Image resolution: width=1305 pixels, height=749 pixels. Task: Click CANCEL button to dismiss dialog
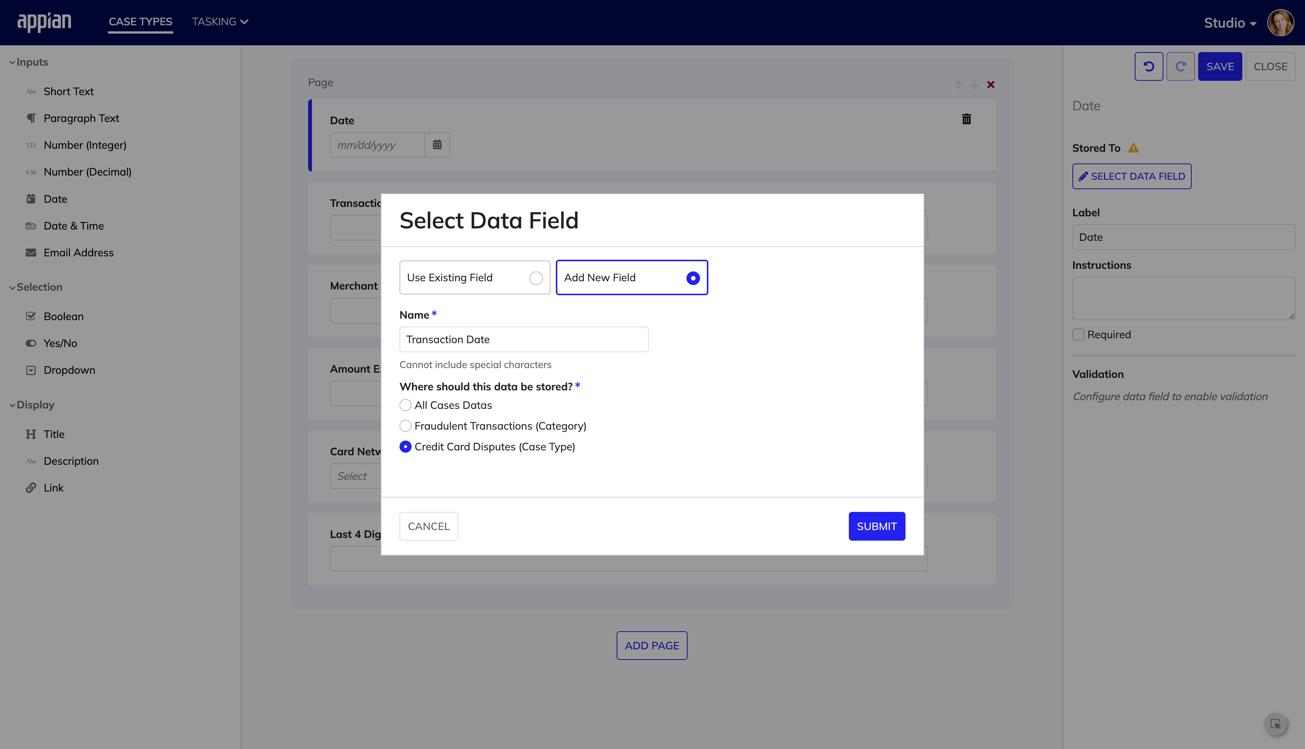[429, 525]
